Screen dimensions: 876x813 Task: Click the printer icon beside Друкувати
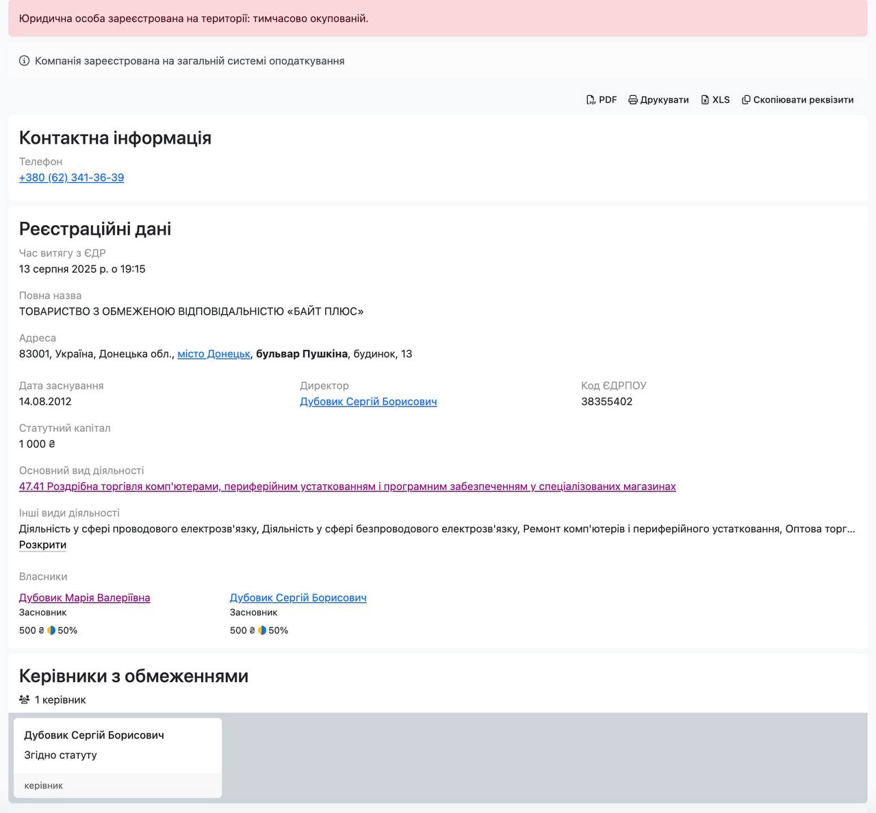tap(633, 100)
